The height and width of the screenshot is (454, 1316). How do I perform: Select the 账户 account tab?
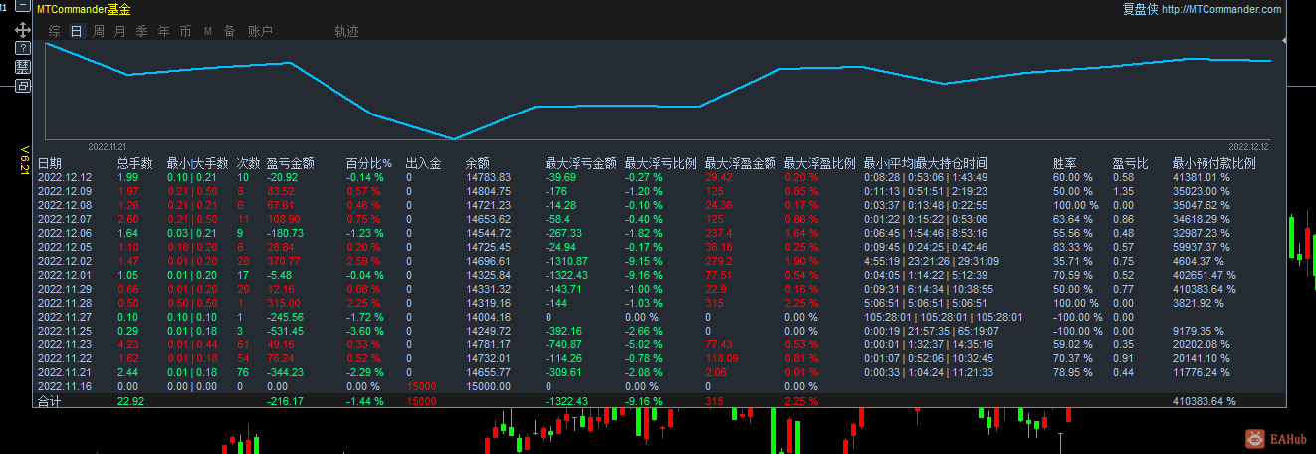[260, 31]
